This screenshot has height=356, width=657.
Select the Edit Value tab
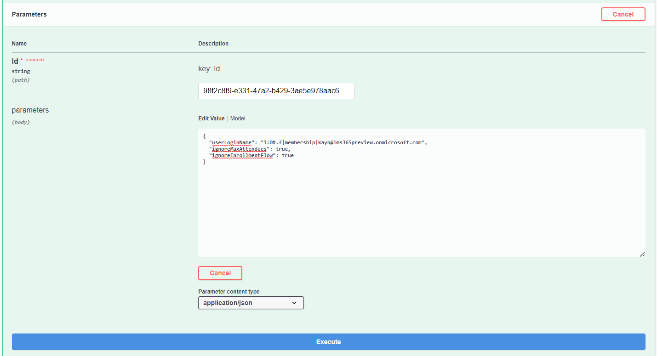pyautogui.click(x=211, y=119)
